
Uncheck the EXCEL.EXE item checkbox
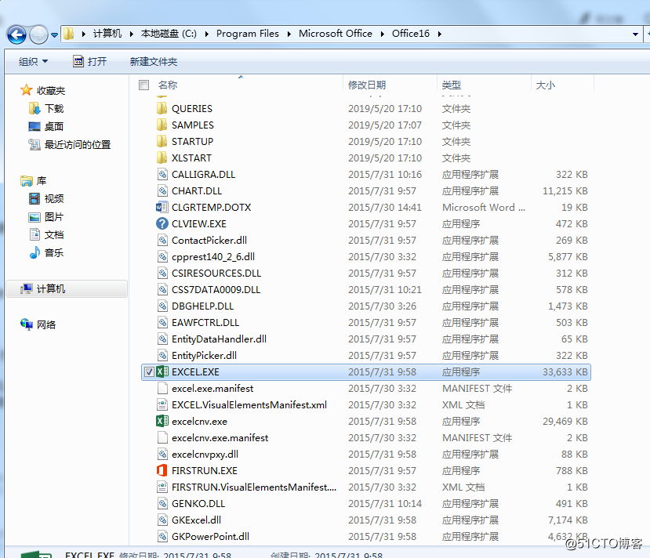pos(149,372)
